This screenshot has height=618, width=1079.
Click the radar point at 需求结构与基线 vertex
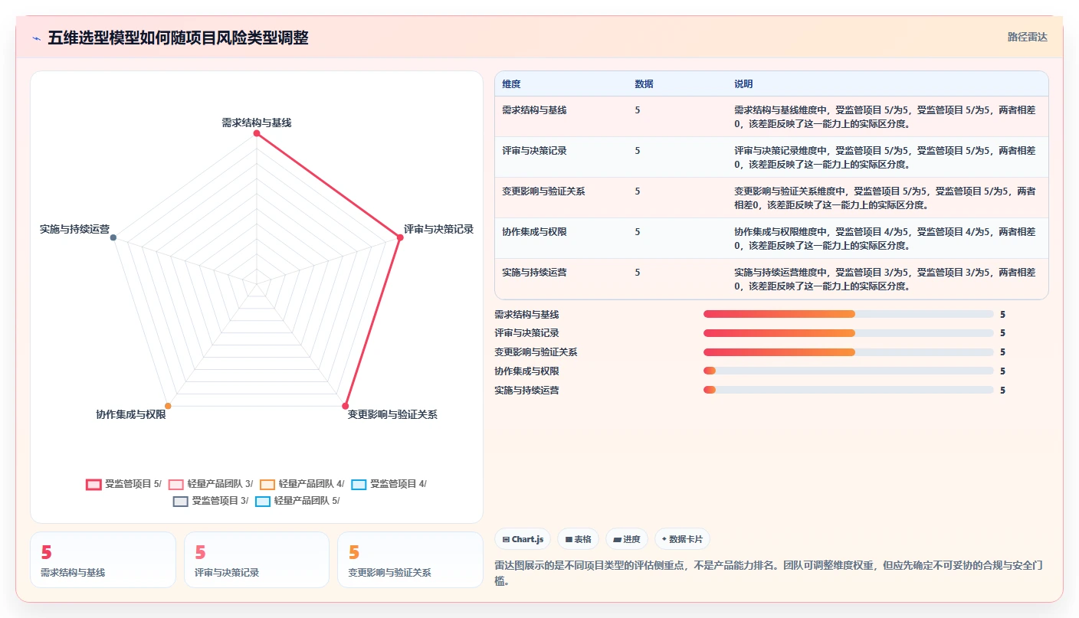click(x=257, y=133)
